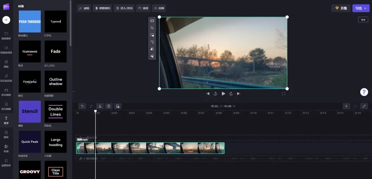Flip video horizontally with the mirror icon
This screenshot has height=179, width=372.
pos(152,49)
